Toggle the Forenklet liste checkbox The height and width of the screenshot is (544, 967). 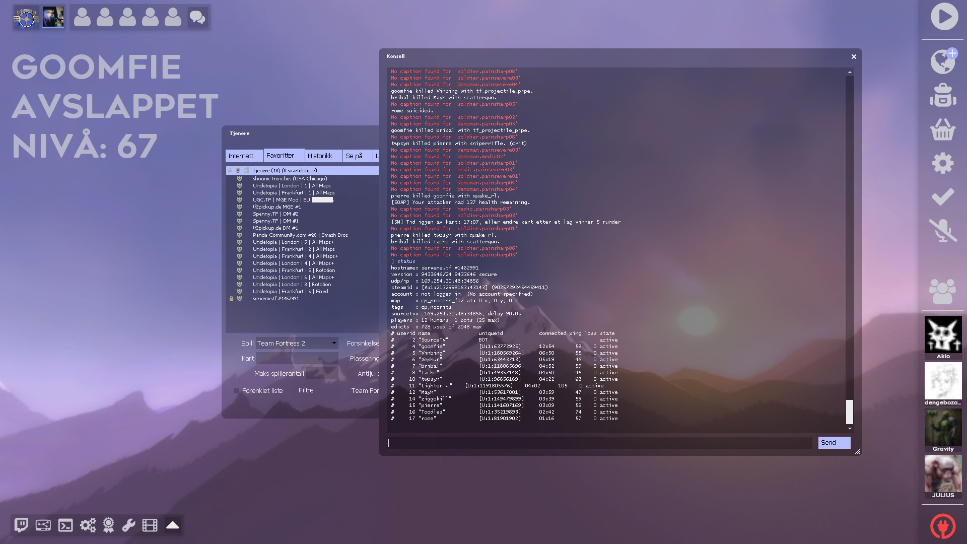236,391
